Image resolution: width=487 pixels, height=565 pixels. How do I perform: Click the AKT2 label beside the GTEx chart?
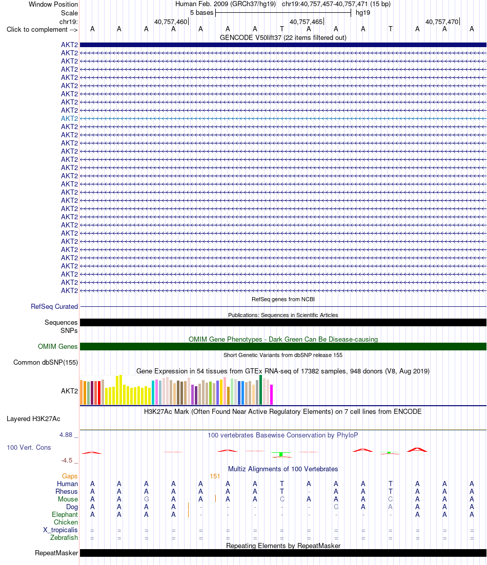click(69, 391)
